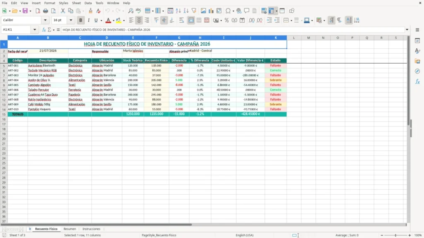Apply red font color swatch
This screenshot has width=424, height=238.
108,20
